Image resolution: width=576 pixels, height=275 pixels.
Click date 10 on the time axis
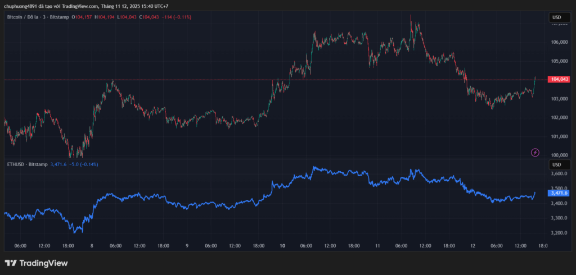(282, 246)
